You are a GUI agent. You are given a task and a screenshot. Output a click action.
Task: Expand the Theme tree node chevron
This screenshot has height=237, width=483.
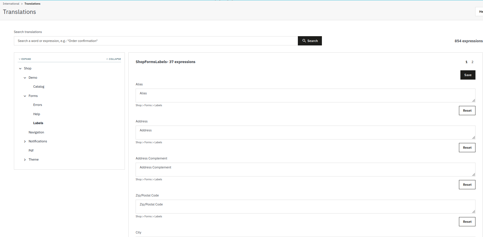pos(25,160)
